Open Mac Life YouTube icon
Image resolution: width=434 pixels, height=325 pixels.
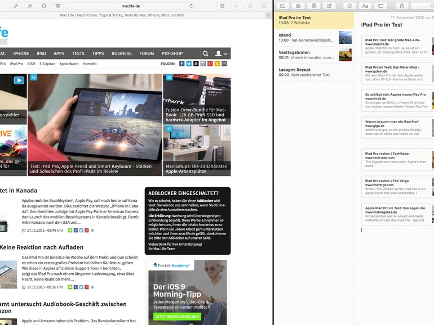tap(196, 64)
